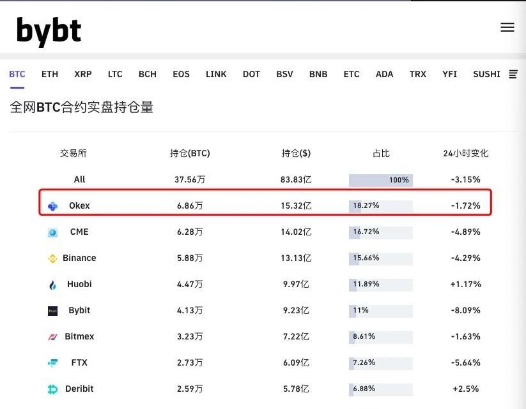Switch to the ETH tab
The width and height of the screenshot is (526, 409).
tap(50, 74)
